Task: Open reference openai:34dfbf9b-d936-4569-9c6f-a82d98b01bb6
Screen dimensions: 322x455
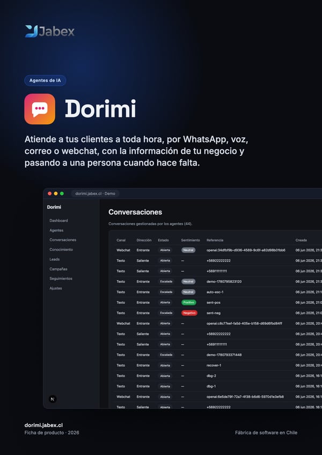Action: [246, 250]
